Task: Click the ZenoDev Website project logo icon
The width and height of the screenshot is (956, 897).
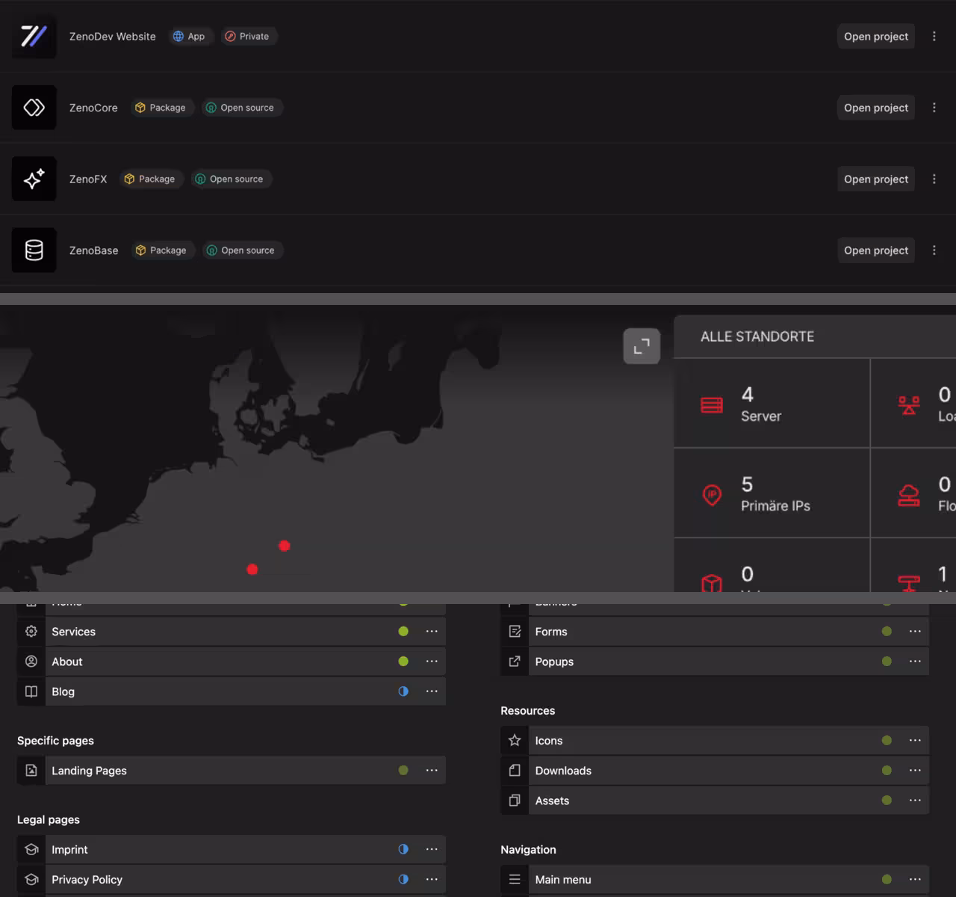Action: pos(34,36)
